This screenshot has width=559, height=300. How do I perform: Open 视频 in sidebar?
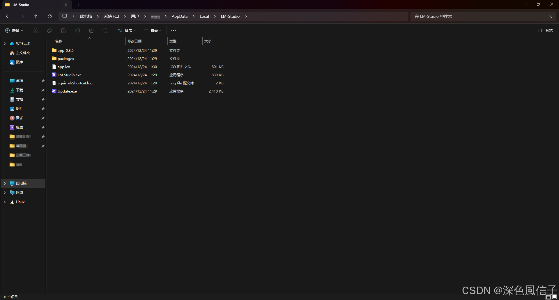pos(20,127)
